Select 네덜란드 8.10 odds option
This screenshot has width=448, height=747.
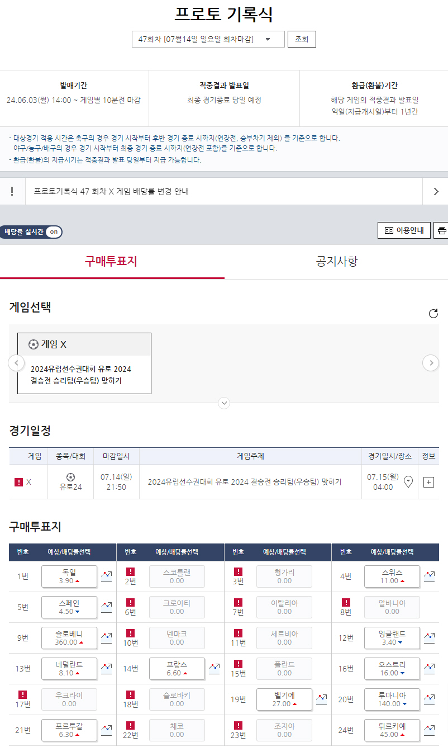click(x=69, y=668)
